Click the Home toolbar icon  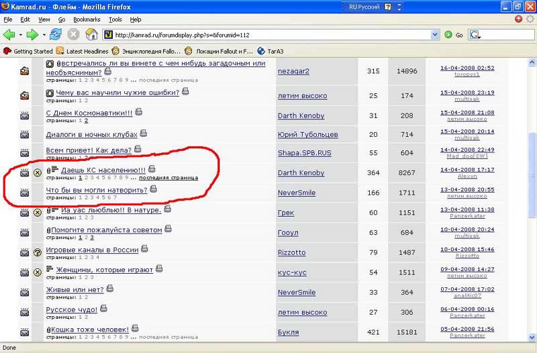tap(91, 34)
